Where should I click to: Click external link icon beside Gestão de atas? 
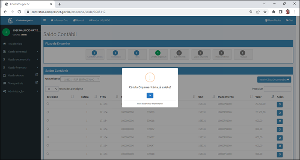click(37, 75)
